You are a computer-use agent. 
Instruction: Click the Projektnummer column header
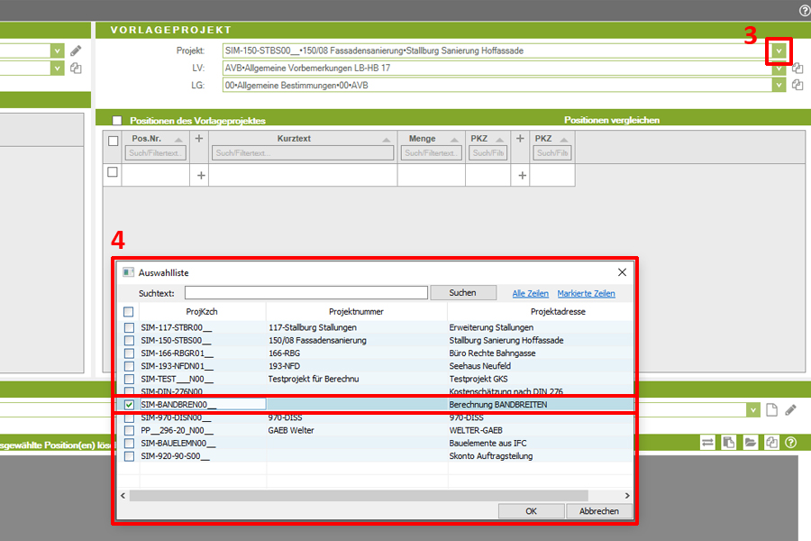click(356, 311)
